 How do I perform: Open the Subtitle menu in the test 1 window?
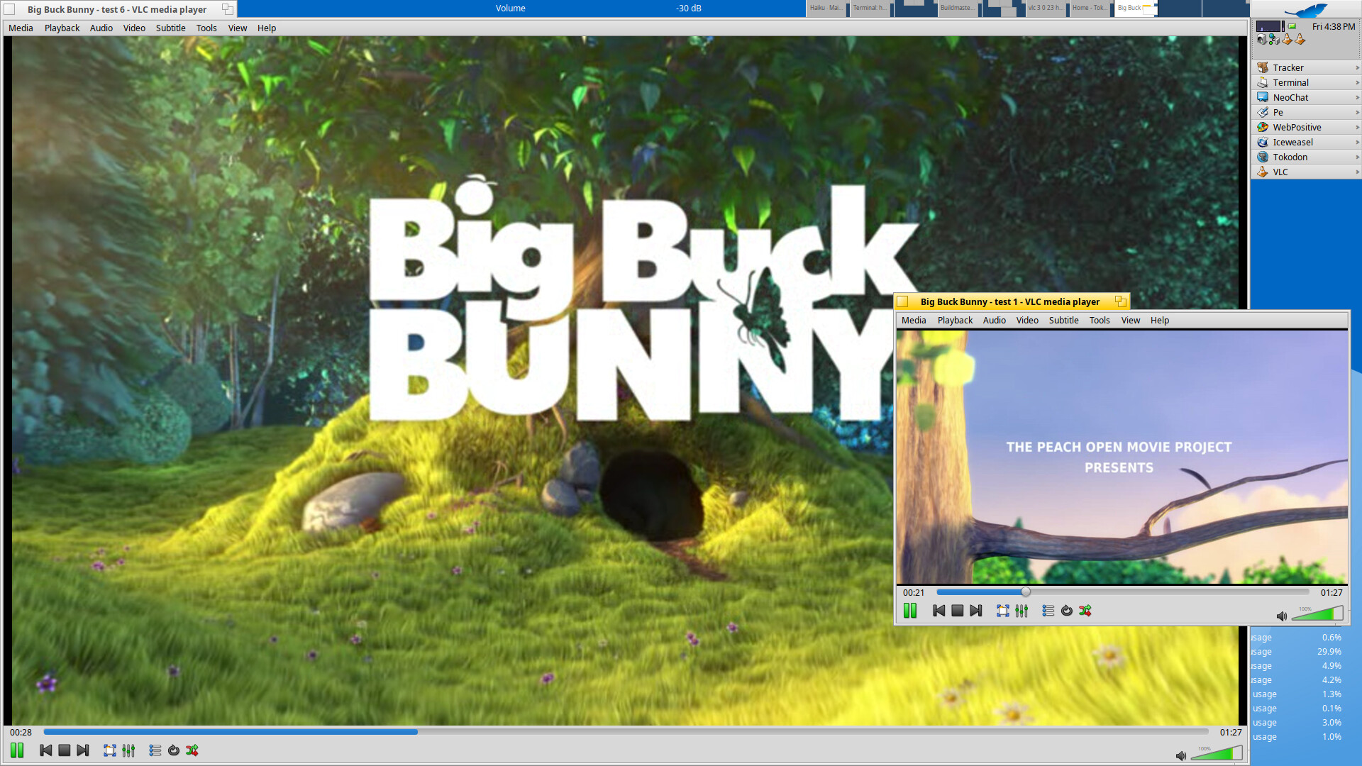(1063, 321)
